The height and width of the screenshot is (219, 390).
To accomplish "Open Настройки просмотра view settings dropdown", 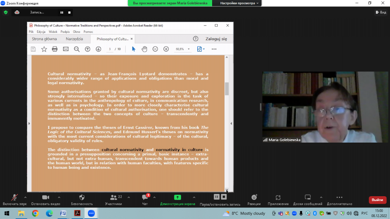I will pyautogui.click(x=239, y=3).
